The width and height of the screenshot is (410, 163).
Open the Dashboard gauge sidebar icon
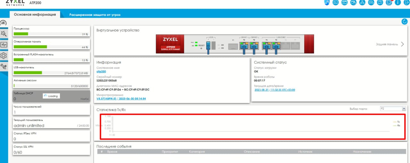pyautogui.click(x=4, y=23)
